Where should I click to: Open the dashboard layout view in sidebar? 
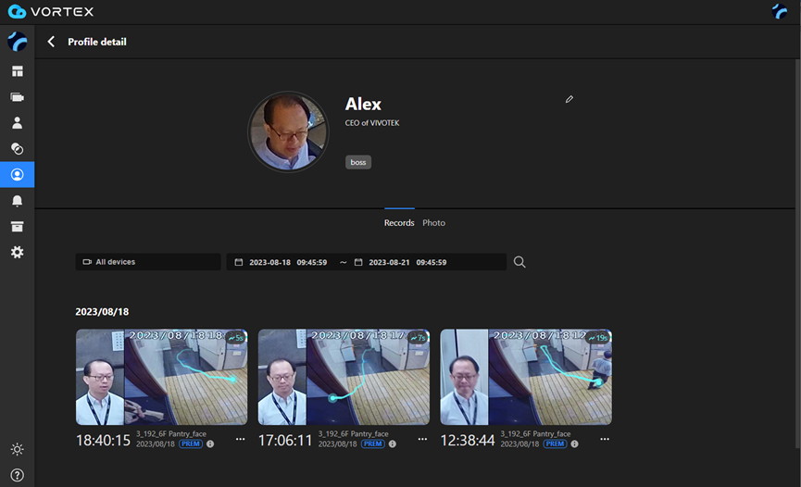(x=17, y=71)
